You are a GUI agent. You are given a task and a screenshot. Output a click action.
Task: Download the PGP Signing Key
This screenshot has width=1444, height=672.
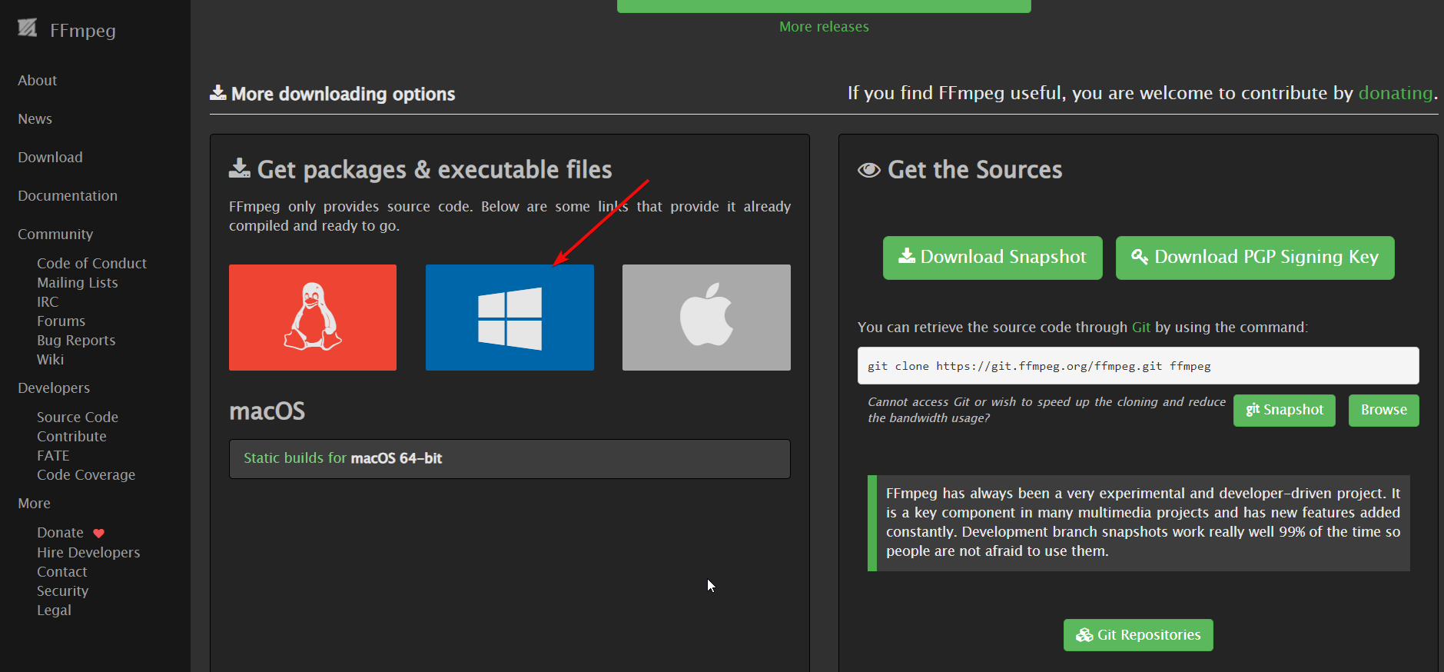click(x=1254, y=258)
